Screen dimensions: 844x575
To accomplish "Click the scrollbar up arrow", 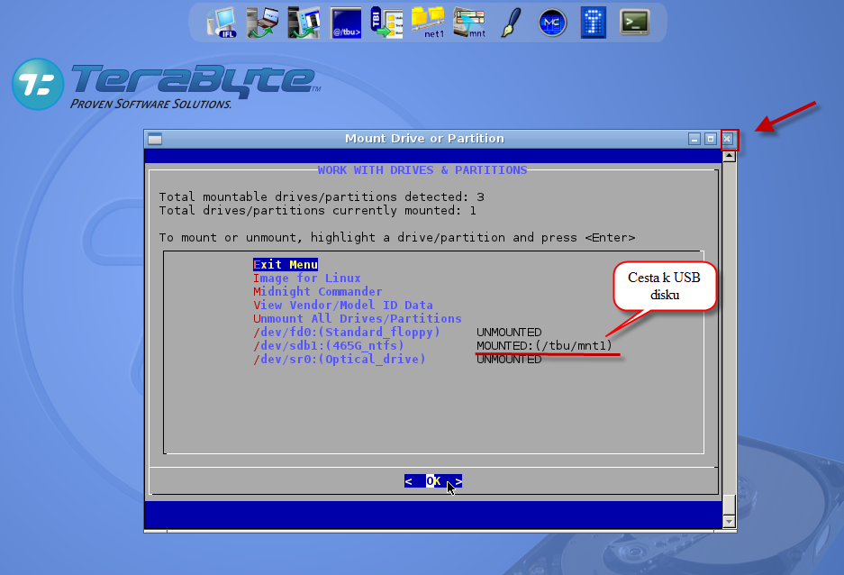I will [x=730, y=156].
